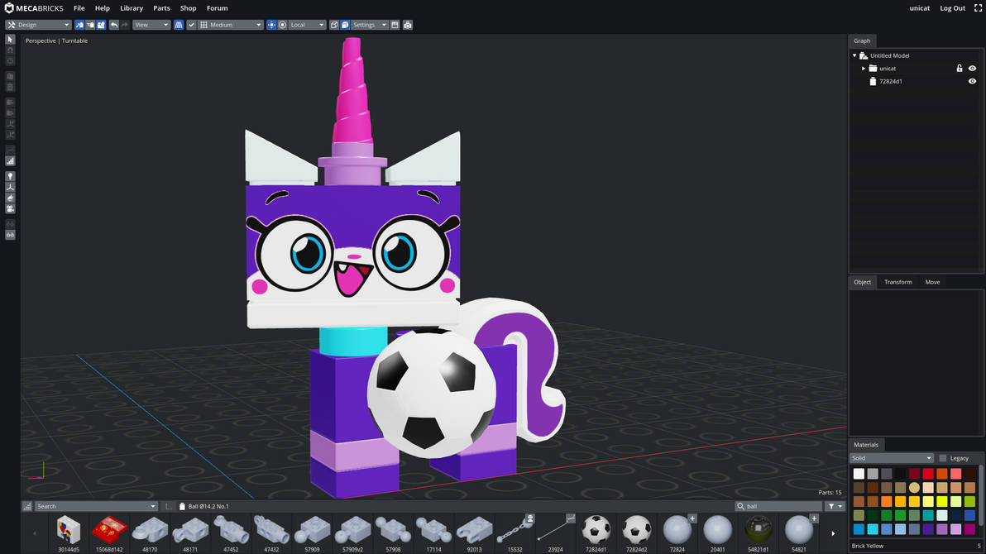
Task: Click the binoculars icon in the sidebar
Action: click(10, 235)
